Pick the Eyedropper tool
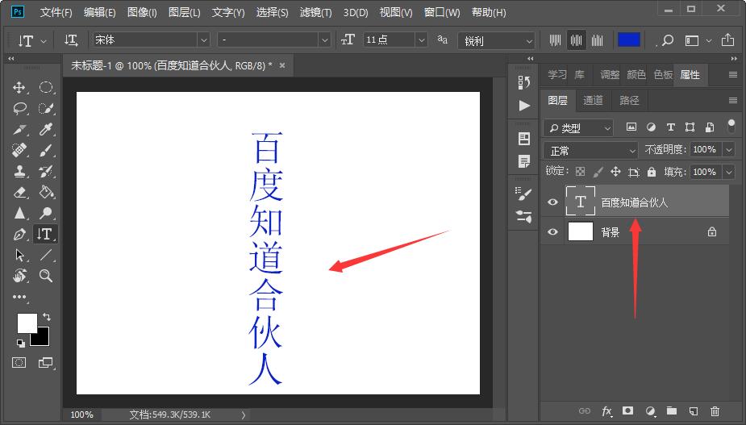Image resolution: width=746 pixels, height=425 pixels. [x=47, y=130]
